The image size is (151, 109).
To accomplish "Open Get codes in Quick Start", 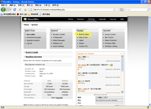I will [x=31, y=34].
